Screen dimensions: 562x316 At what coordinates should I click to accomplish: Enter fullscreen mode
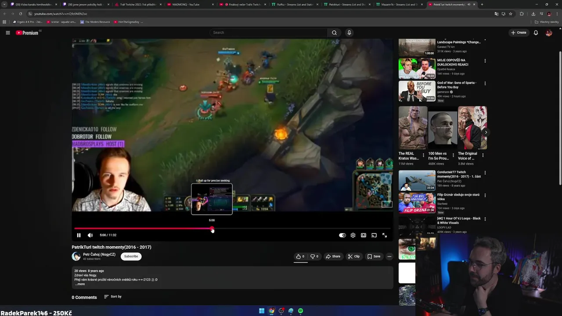pyautogui.click(x=385, y=235)
